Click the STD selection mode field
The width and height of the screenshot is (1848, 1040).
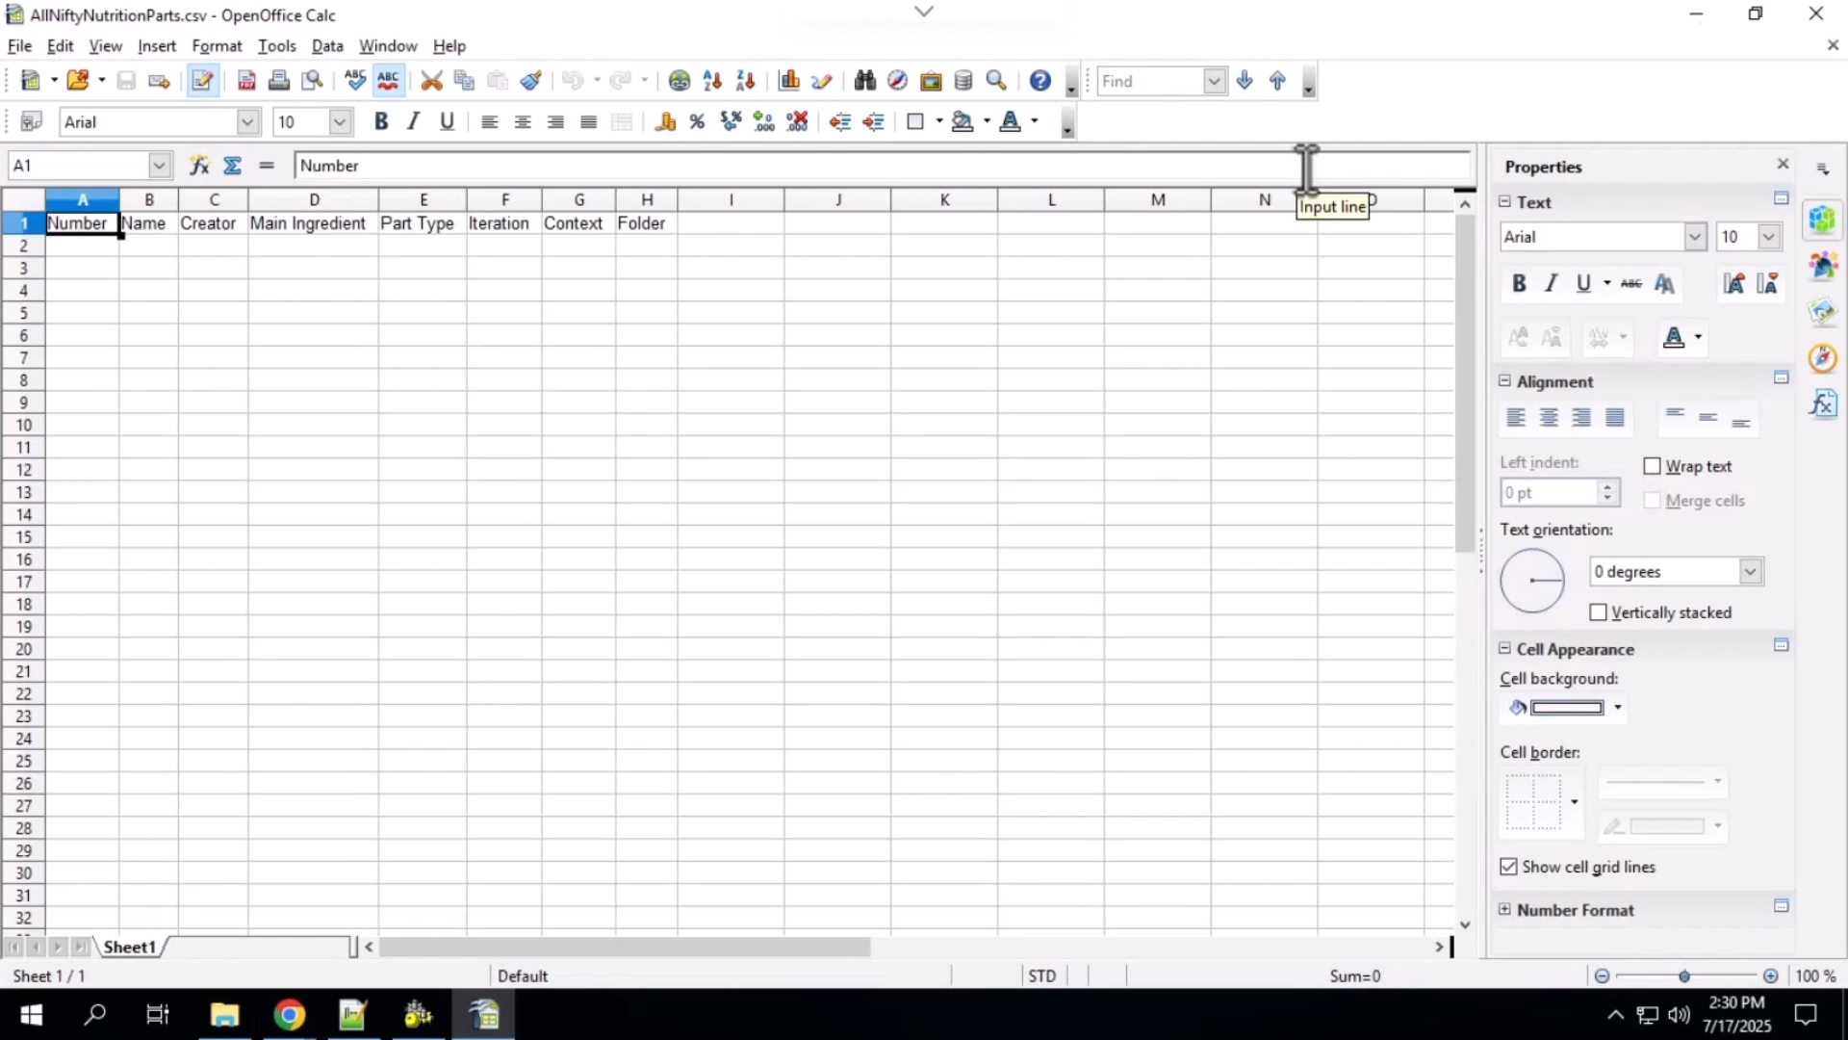(1041, 975)
